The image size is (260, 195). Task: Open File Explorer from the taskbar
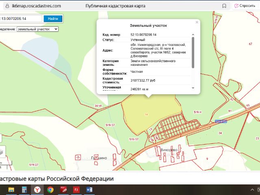pyautogui.click(x=11, y=190)
